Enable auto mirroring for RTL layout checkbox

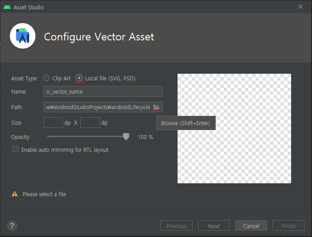(16, 149)
